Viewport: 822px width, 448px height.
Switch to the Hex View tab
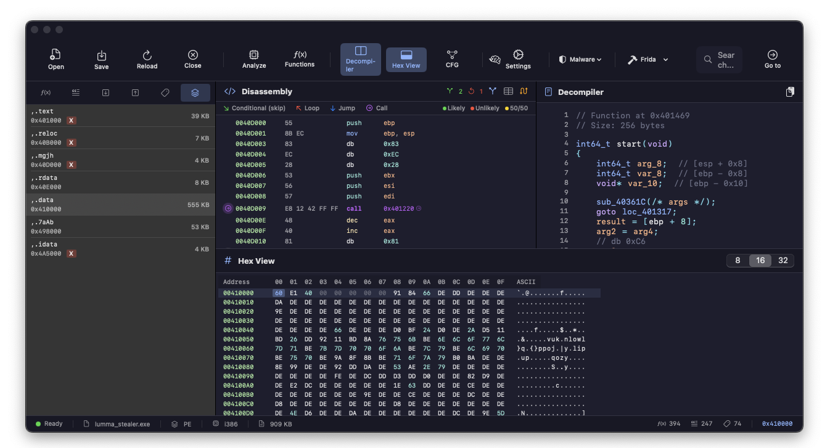406,59
